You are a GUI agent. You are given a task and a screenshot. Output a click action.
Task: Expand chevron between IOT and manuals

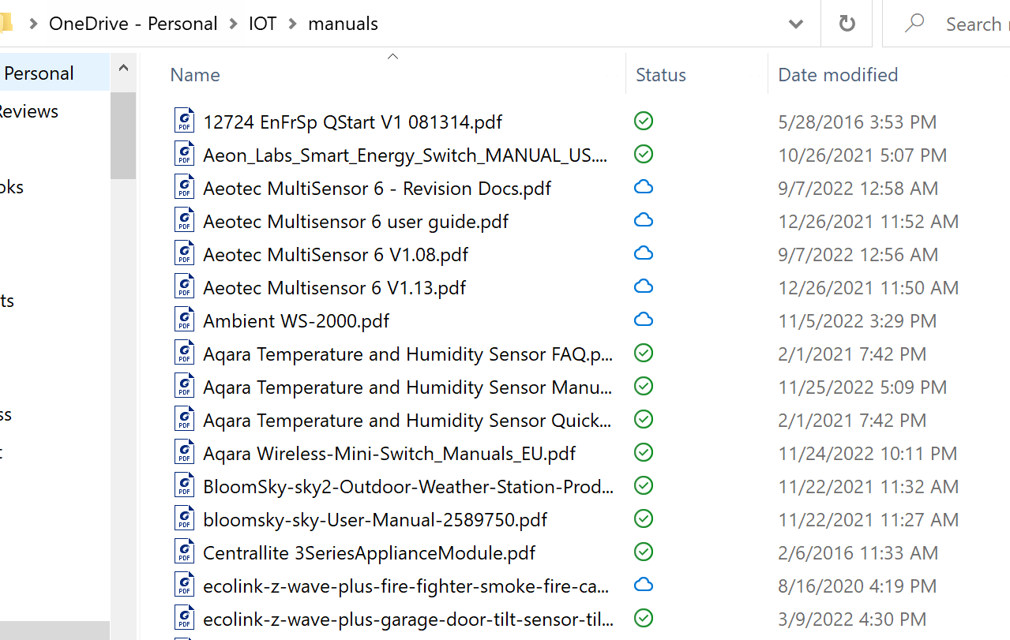coord(292,24)
